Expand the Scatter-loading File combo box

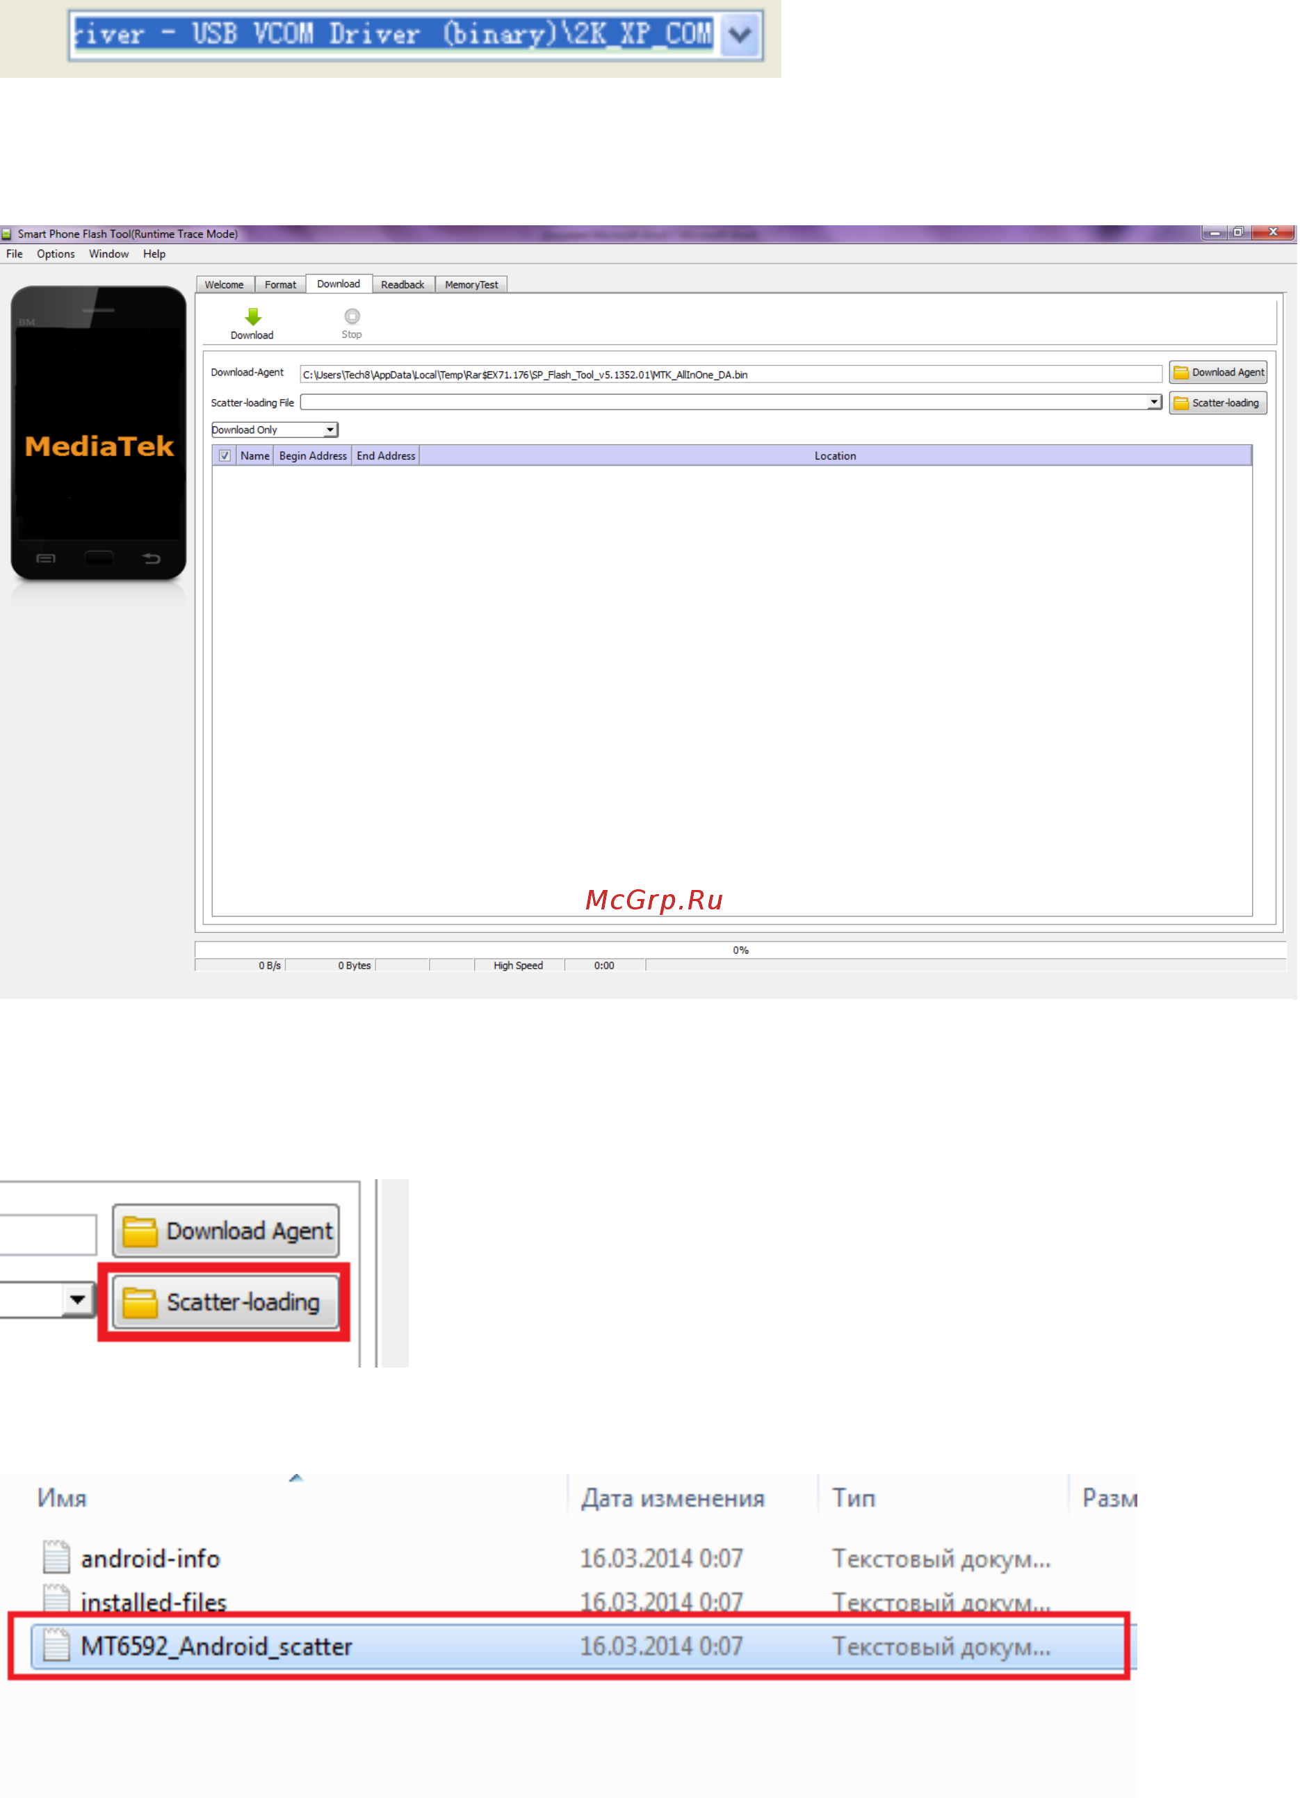(1154, 403)
